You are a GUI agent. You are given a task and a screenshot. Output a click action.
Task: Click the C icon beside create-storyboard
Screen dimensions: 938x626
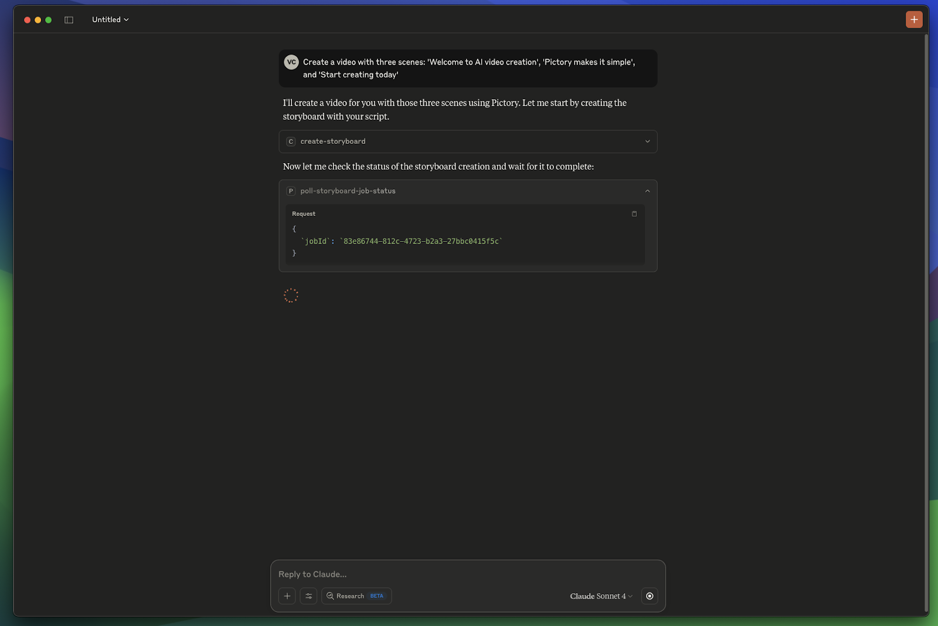pos(290,141)
